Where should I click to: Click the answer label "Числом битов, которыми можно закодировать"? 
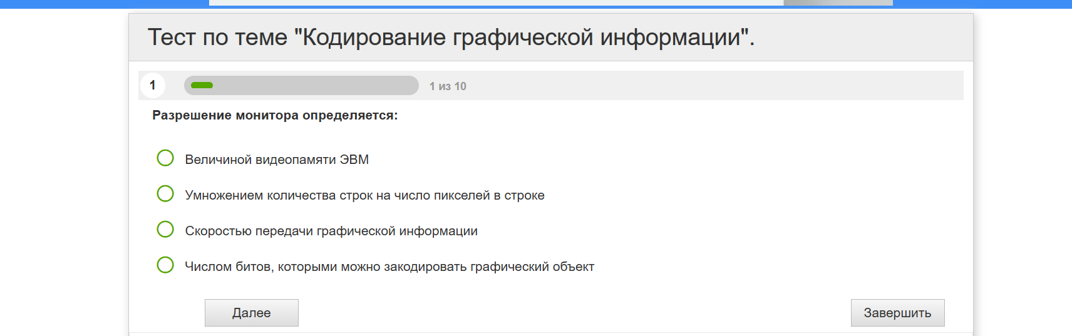point(389,267)
